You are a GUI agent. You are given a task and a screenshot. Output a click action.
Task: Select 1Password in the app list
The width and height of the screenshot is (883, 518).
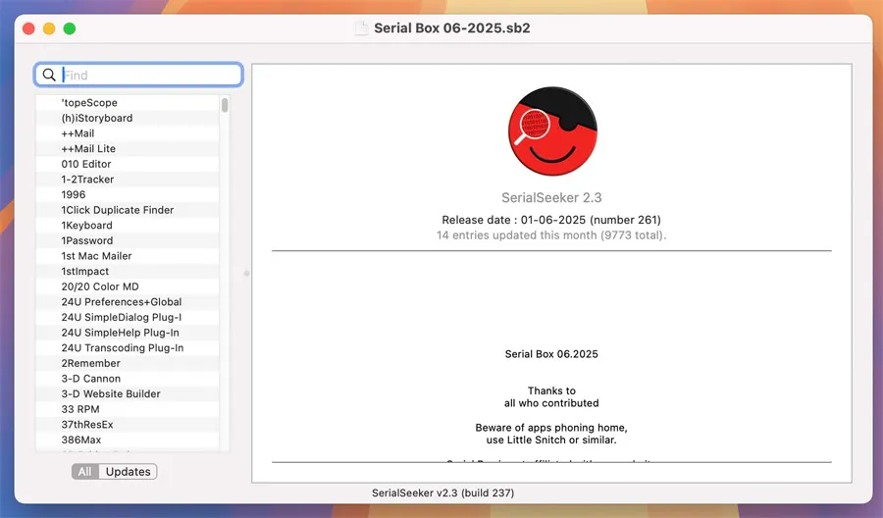[x=87, y=240]
